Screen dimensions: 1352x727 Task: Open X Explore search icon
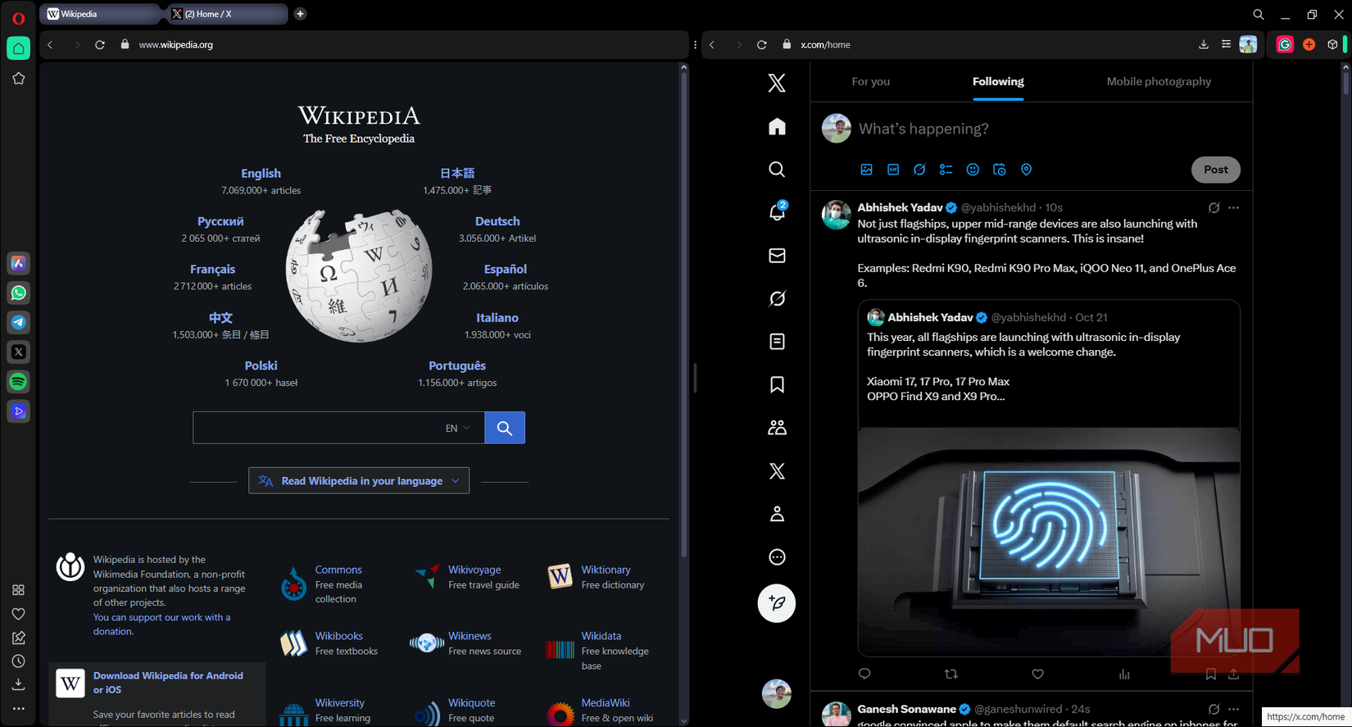[777, 169]
